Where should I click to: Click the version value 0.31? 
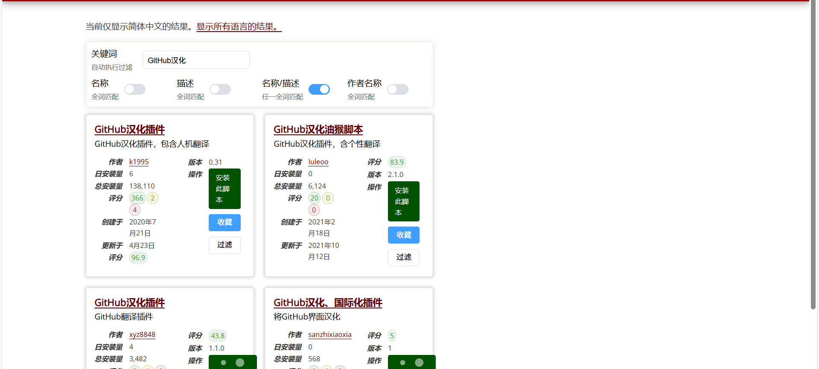216,162
